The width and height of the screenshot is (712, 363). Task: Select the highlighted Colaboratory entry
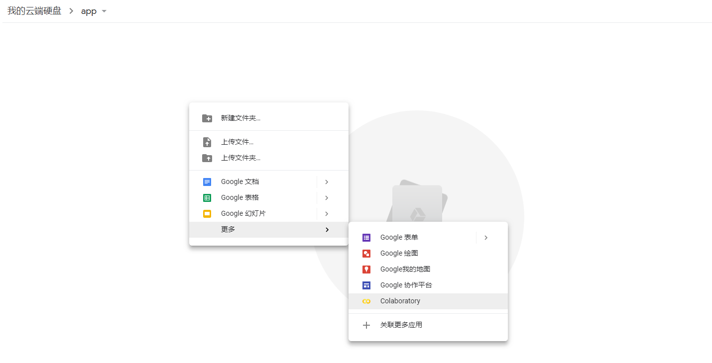tap(400, 301)
